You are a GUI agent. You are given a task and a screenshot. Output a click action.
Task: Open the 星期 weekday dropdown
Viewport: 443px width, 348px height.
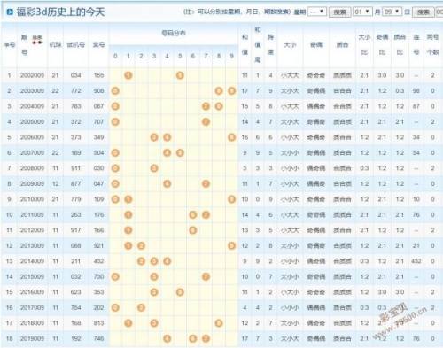pos(317,12)
